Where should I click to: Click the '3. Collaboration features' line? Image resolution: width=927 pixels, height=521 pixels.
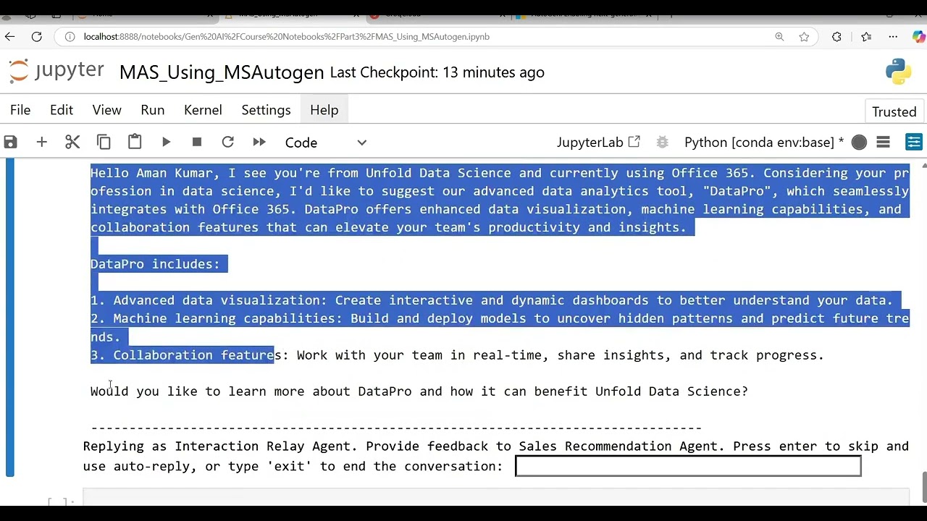coord(457,355)
